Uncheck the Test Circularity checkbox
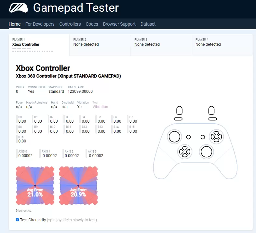Viewport: 256px width, 233px height. pyautogui.click(x=18, y=220)
